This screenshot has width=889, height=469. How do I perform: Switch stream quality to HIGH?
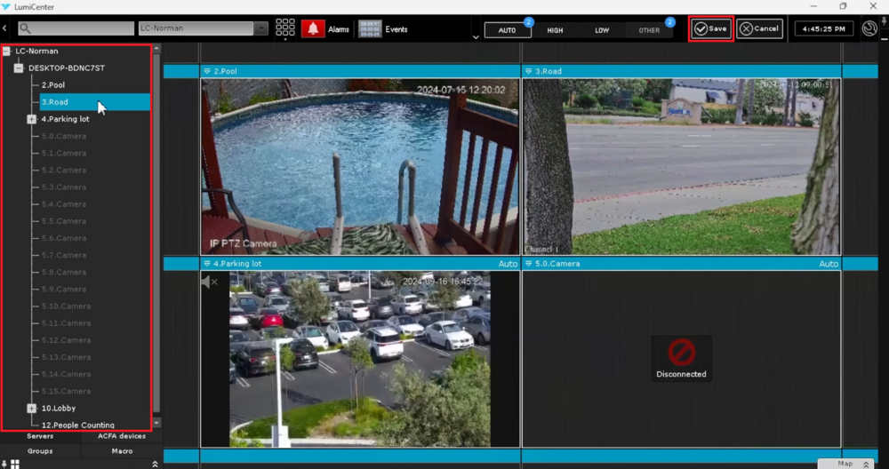[x=555, y=30]
